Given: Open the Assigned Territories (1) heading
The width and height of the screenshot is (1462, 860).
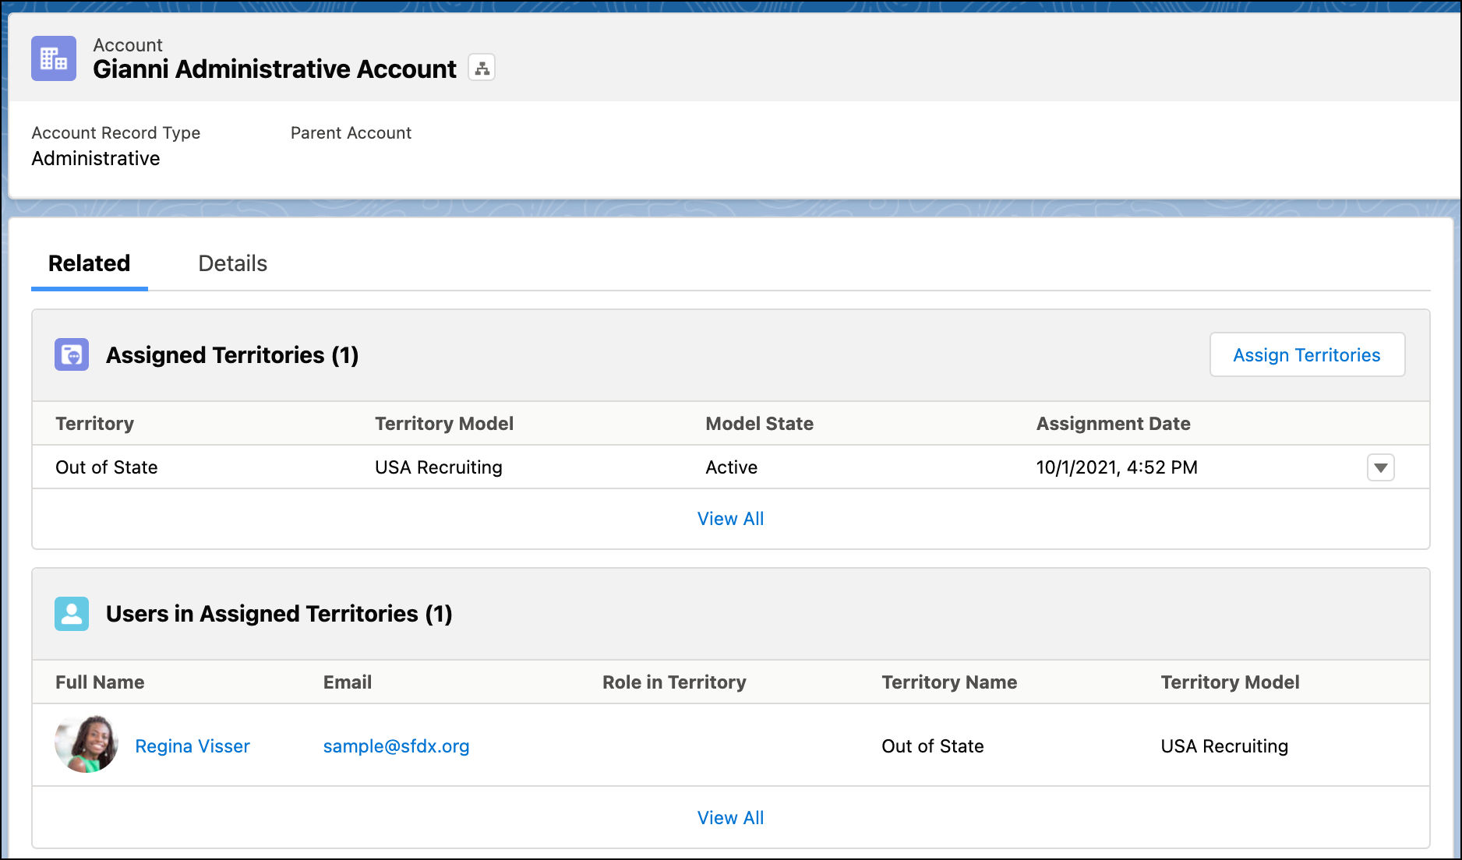Looking at the screenshot, I should [x=232, y=355].
